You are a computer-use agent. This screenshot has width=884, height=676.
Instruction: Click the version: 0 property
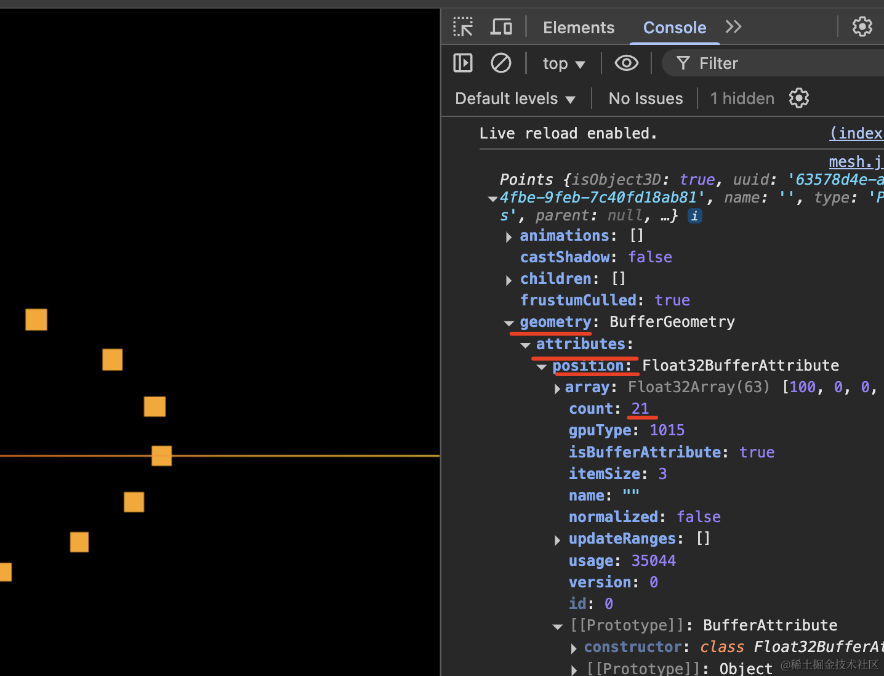(x=613, y=582)
